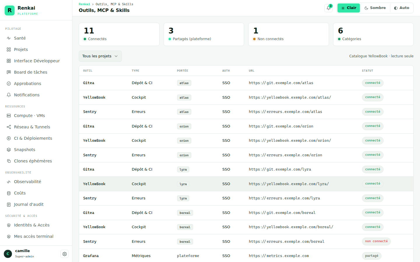Click the Mes accès terminal shield icon

pyautogui.click(x=9, y=236)
